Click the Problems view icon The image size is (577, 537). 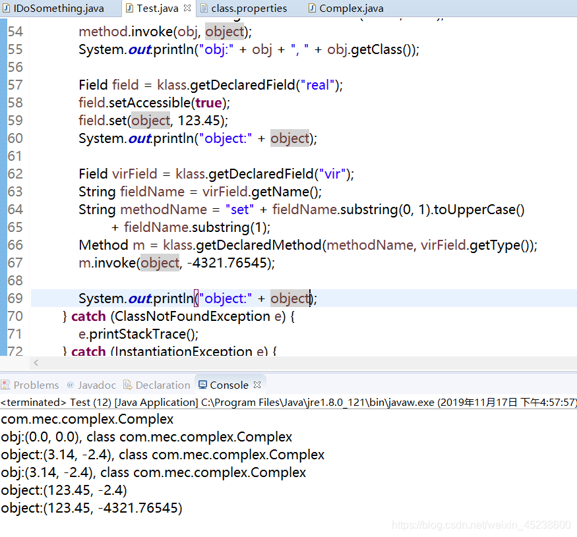[x=5, y=385]
